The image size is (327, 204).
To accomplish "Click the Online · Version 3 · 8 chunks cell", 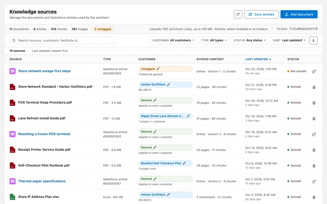I will click(216, 134).
